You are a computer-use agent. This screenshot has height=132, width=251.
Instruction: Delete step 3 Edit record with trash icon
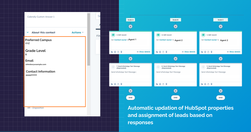121,52
